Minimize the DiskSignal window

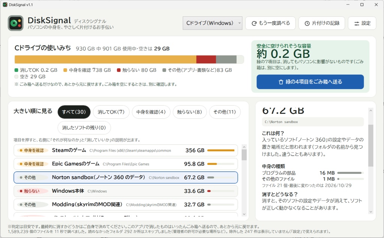pyautogui.click(x=348, y=4)
